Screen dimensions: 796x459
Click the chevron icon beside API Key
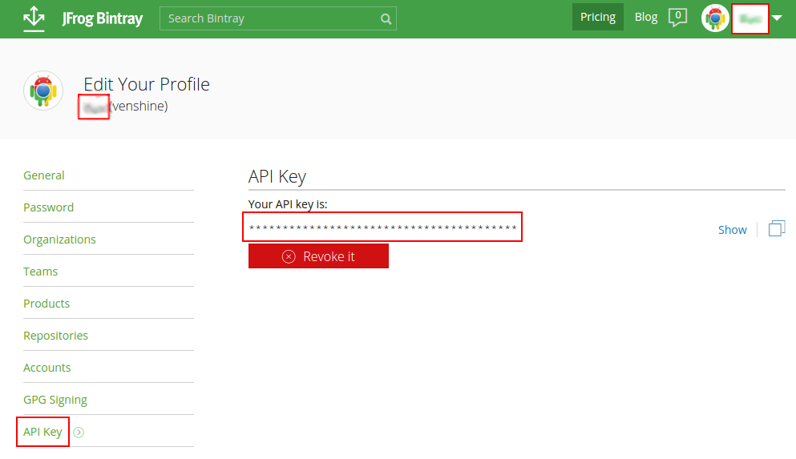click(79, 432)
